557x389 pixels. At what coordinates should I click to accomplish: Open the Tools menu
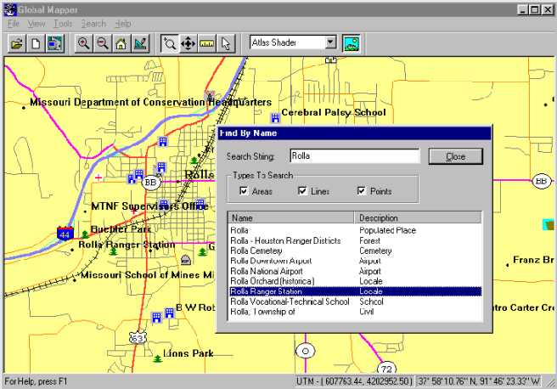63,24
